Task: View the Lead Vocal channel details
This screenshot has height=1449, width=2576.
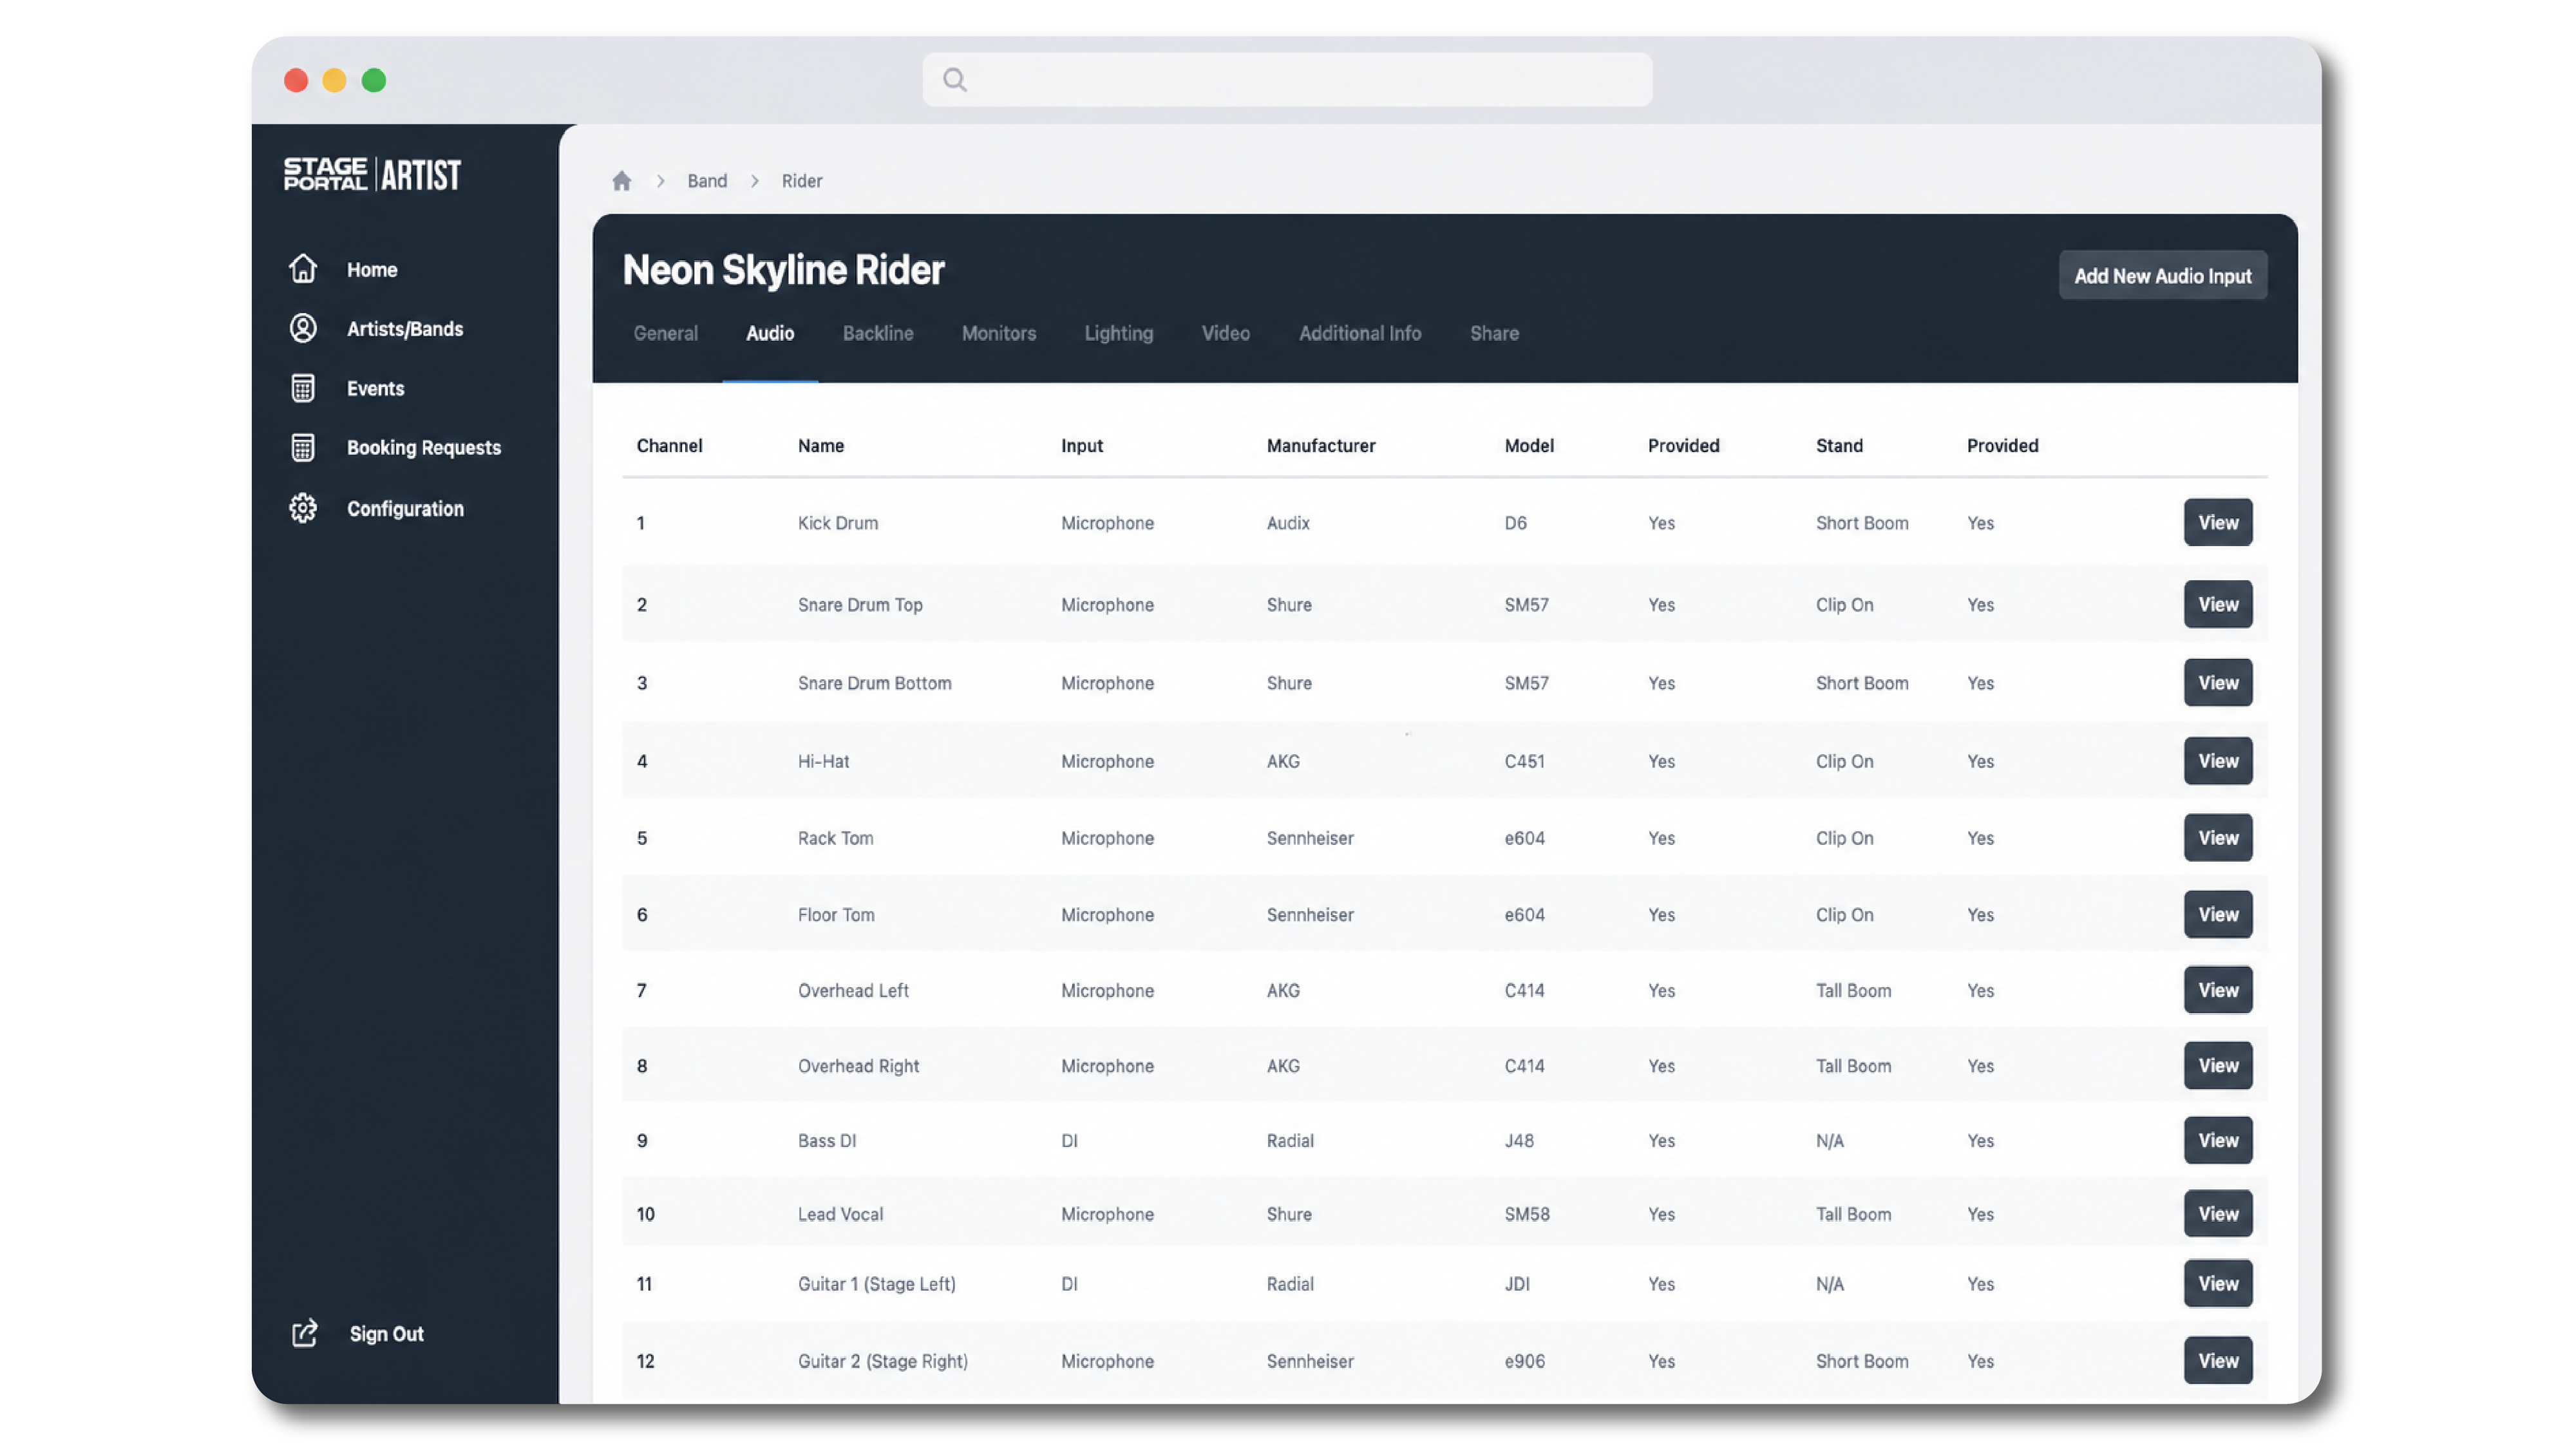Action: 2218,1213
